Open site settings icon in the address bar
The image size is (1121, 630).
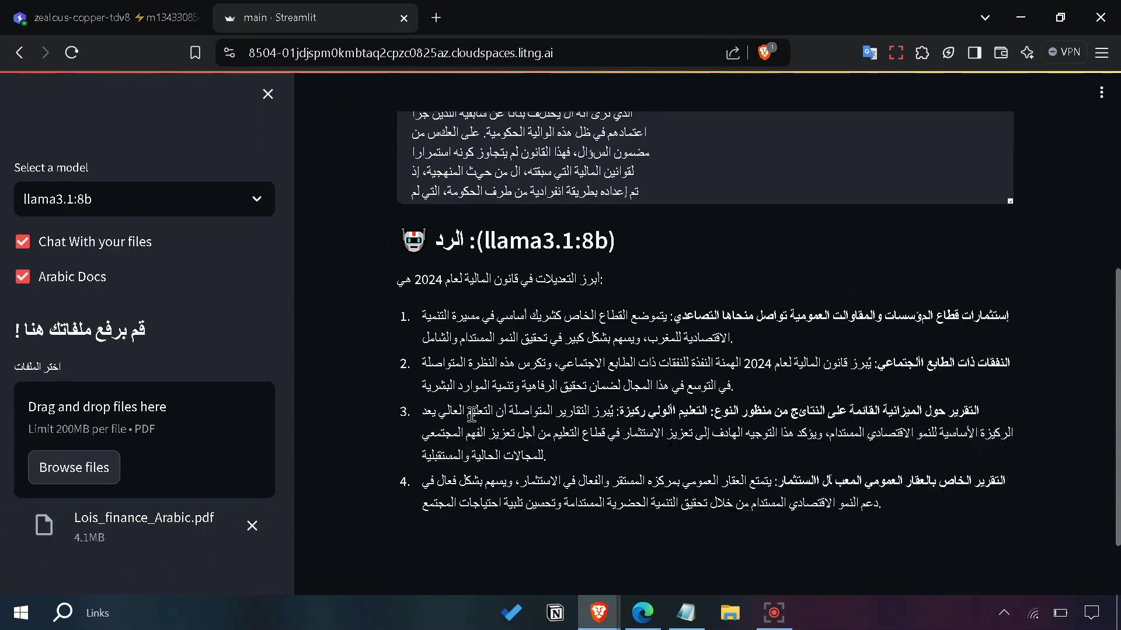tap(229, 52)
